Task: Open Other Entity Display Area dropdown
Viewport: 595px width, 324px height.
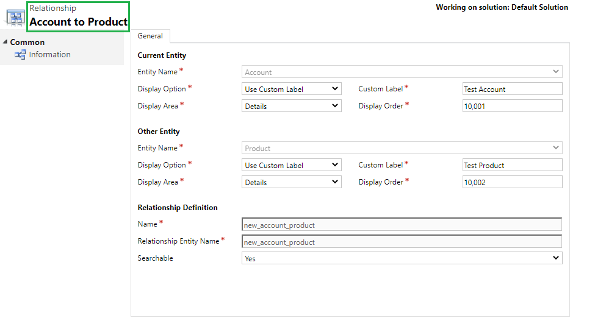Action: pyautogui.click(x=292, y=182)
